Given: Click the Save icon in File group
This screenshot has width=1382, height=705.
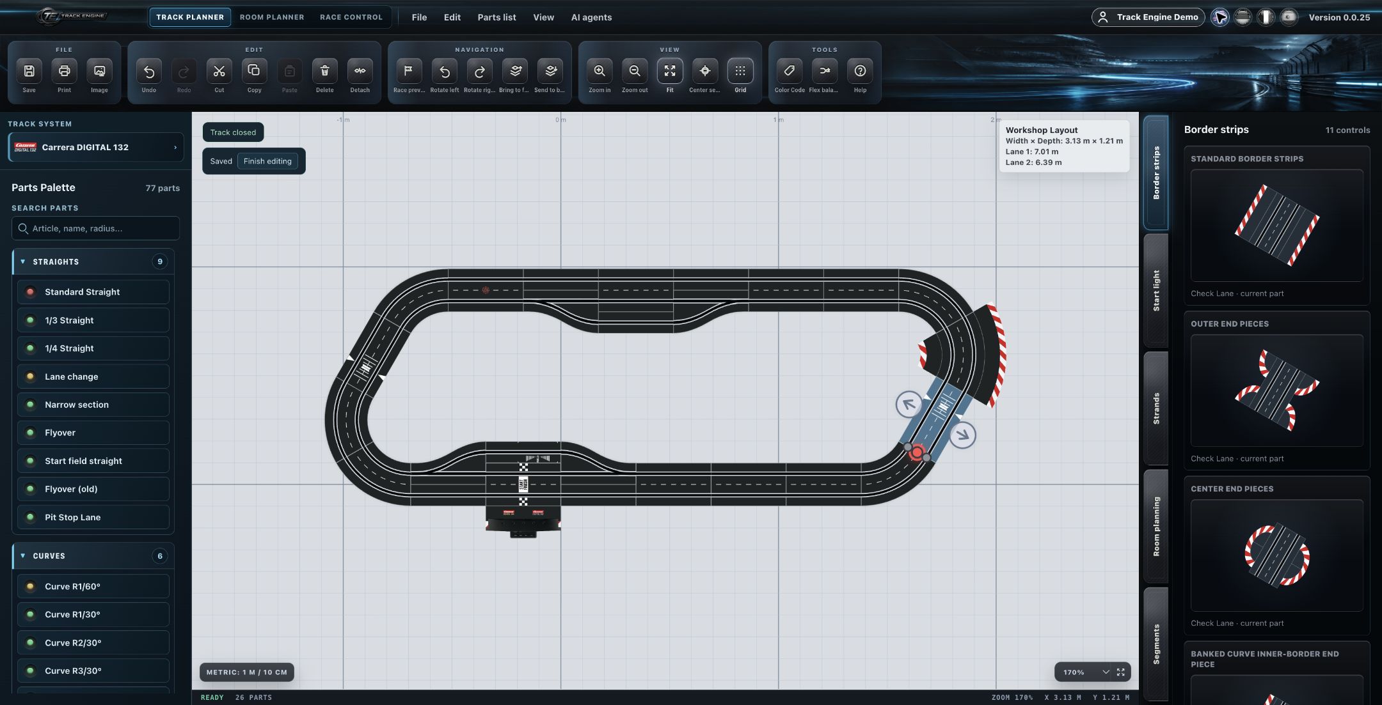Looking at the screenshot, I should [x=29, y=72].
